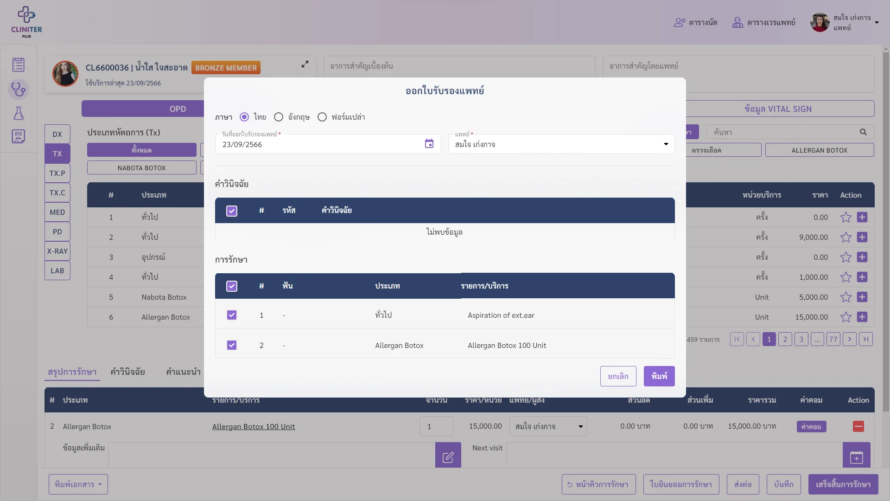This screenshot has width=890, height=501.
Task: Click the พิมพ์ button in dialog
Action: tap(659, 376)
